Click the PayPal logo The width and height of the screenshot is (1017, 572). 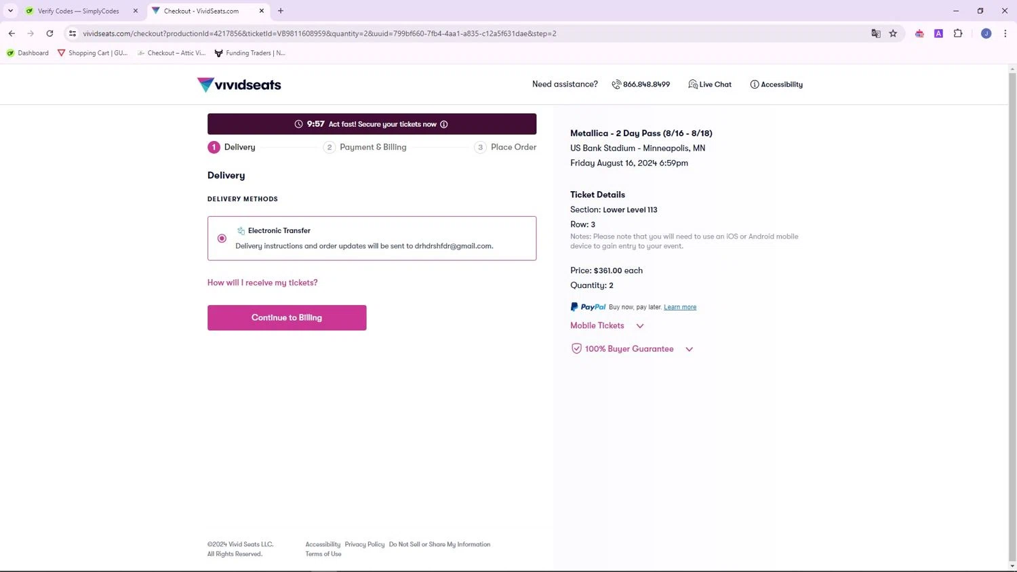[x=588, y=307]
